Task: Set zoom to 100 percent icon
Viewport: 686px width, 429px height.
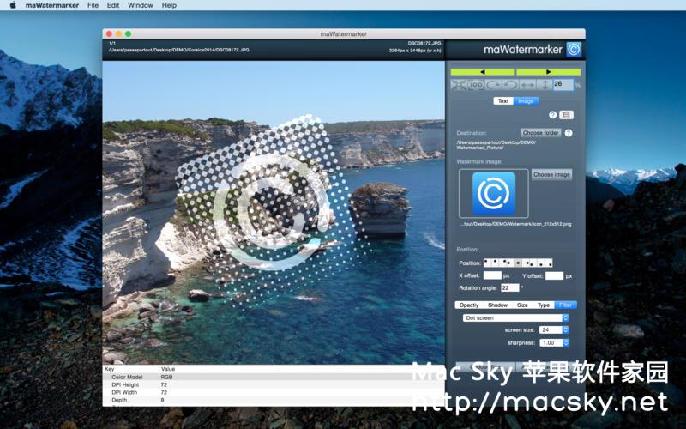Action: coord(476,84)
